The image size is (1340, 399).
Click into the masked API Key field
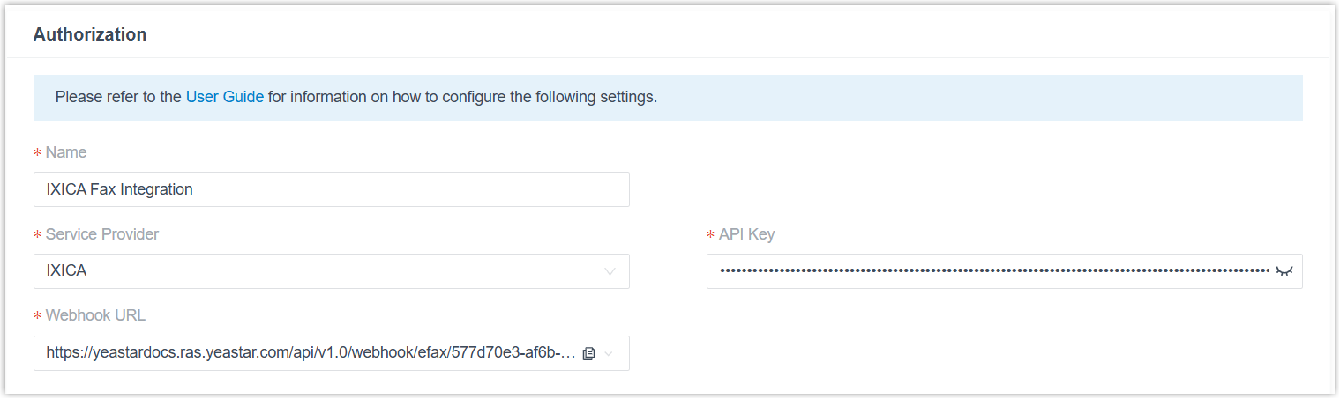point(988,271)
